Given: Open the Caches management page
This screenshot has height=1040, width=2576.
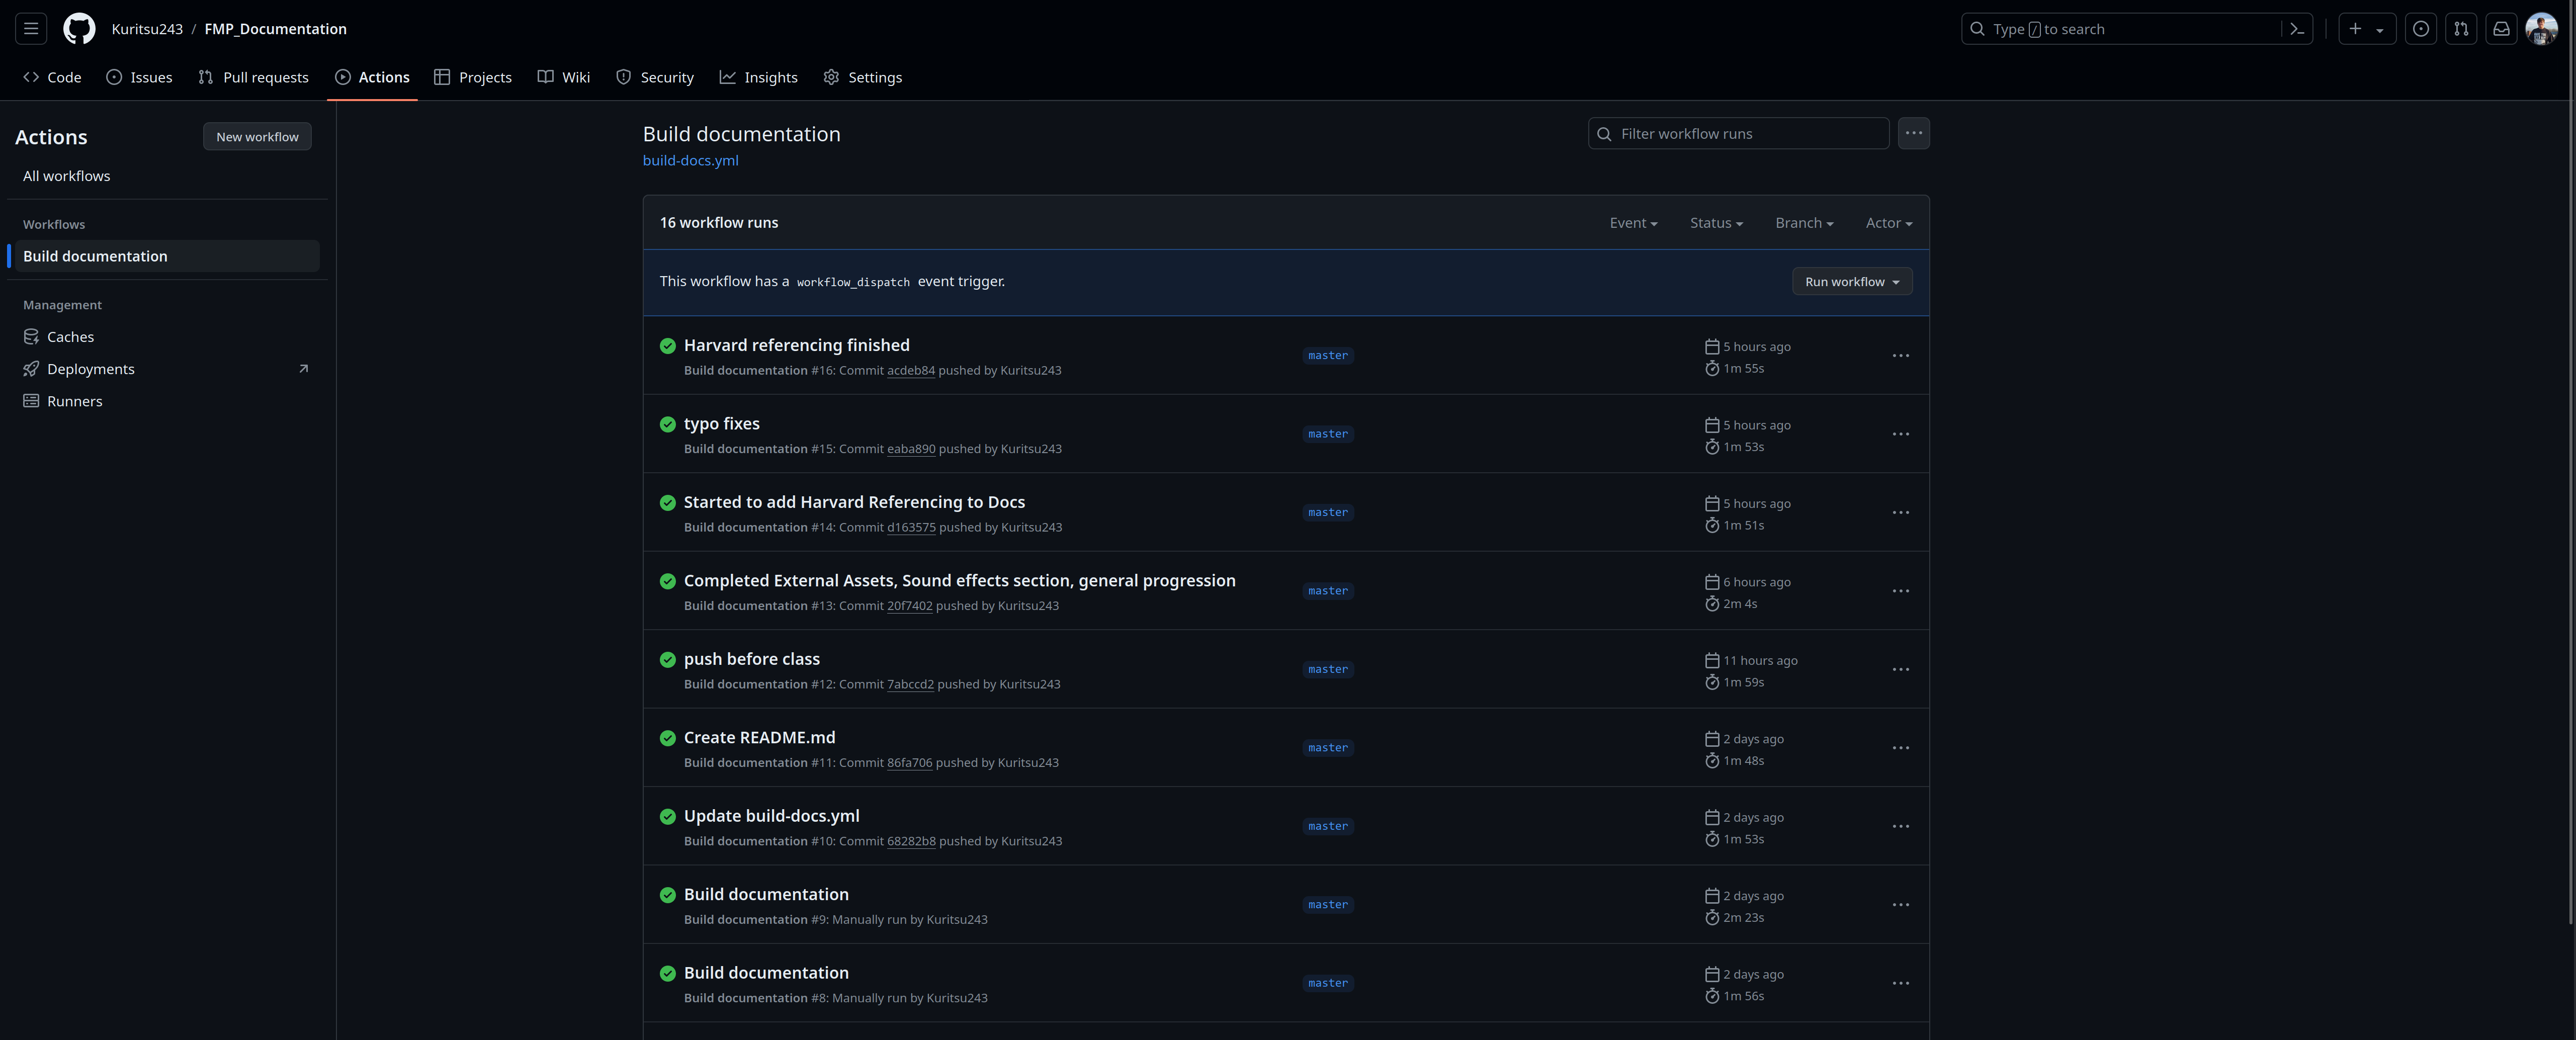Looking at the screenshot, I should coord(70,337).
